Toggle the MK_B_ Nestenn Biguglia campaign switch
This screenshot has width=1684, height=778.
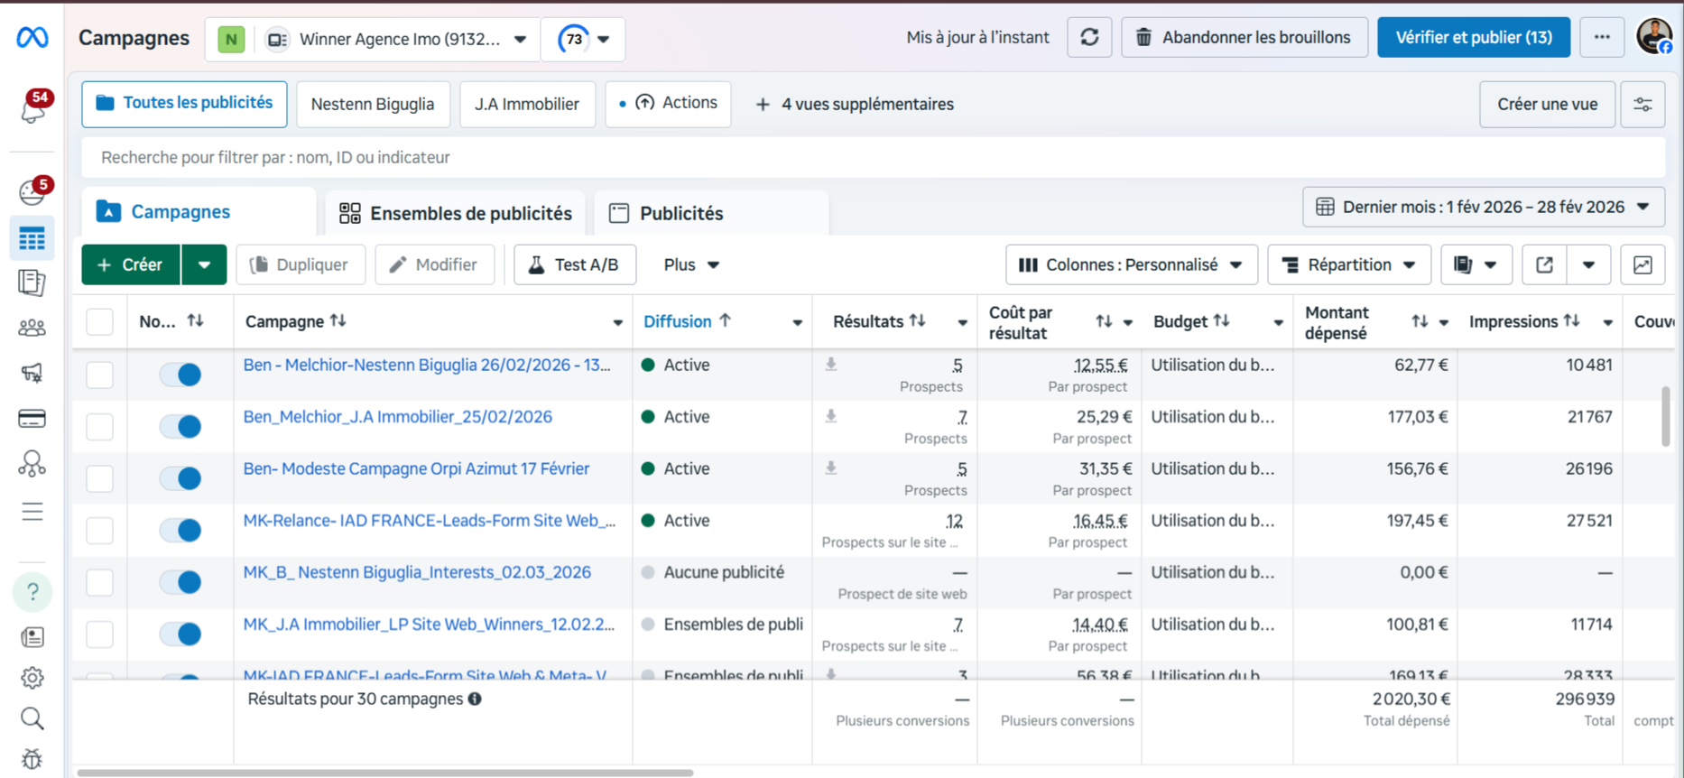(180, 582)
